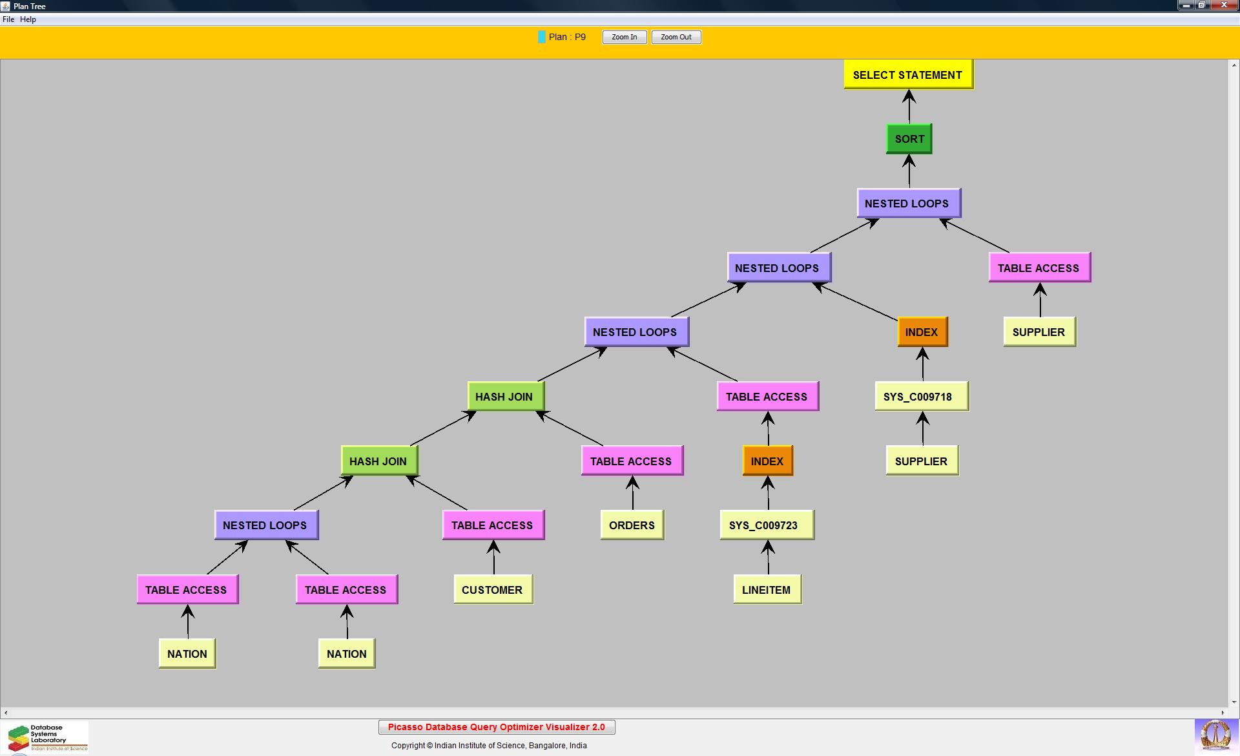The height and width of the screenshot is (756, 1240).
Task: Click the bottom-most NESTED LOOPS node
Action: click(x=265, y=525)
